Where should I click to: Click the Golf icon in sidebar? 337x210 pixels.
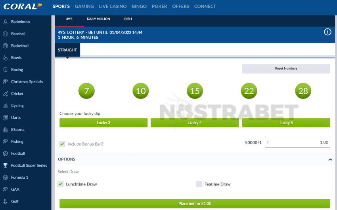(6, 201)
